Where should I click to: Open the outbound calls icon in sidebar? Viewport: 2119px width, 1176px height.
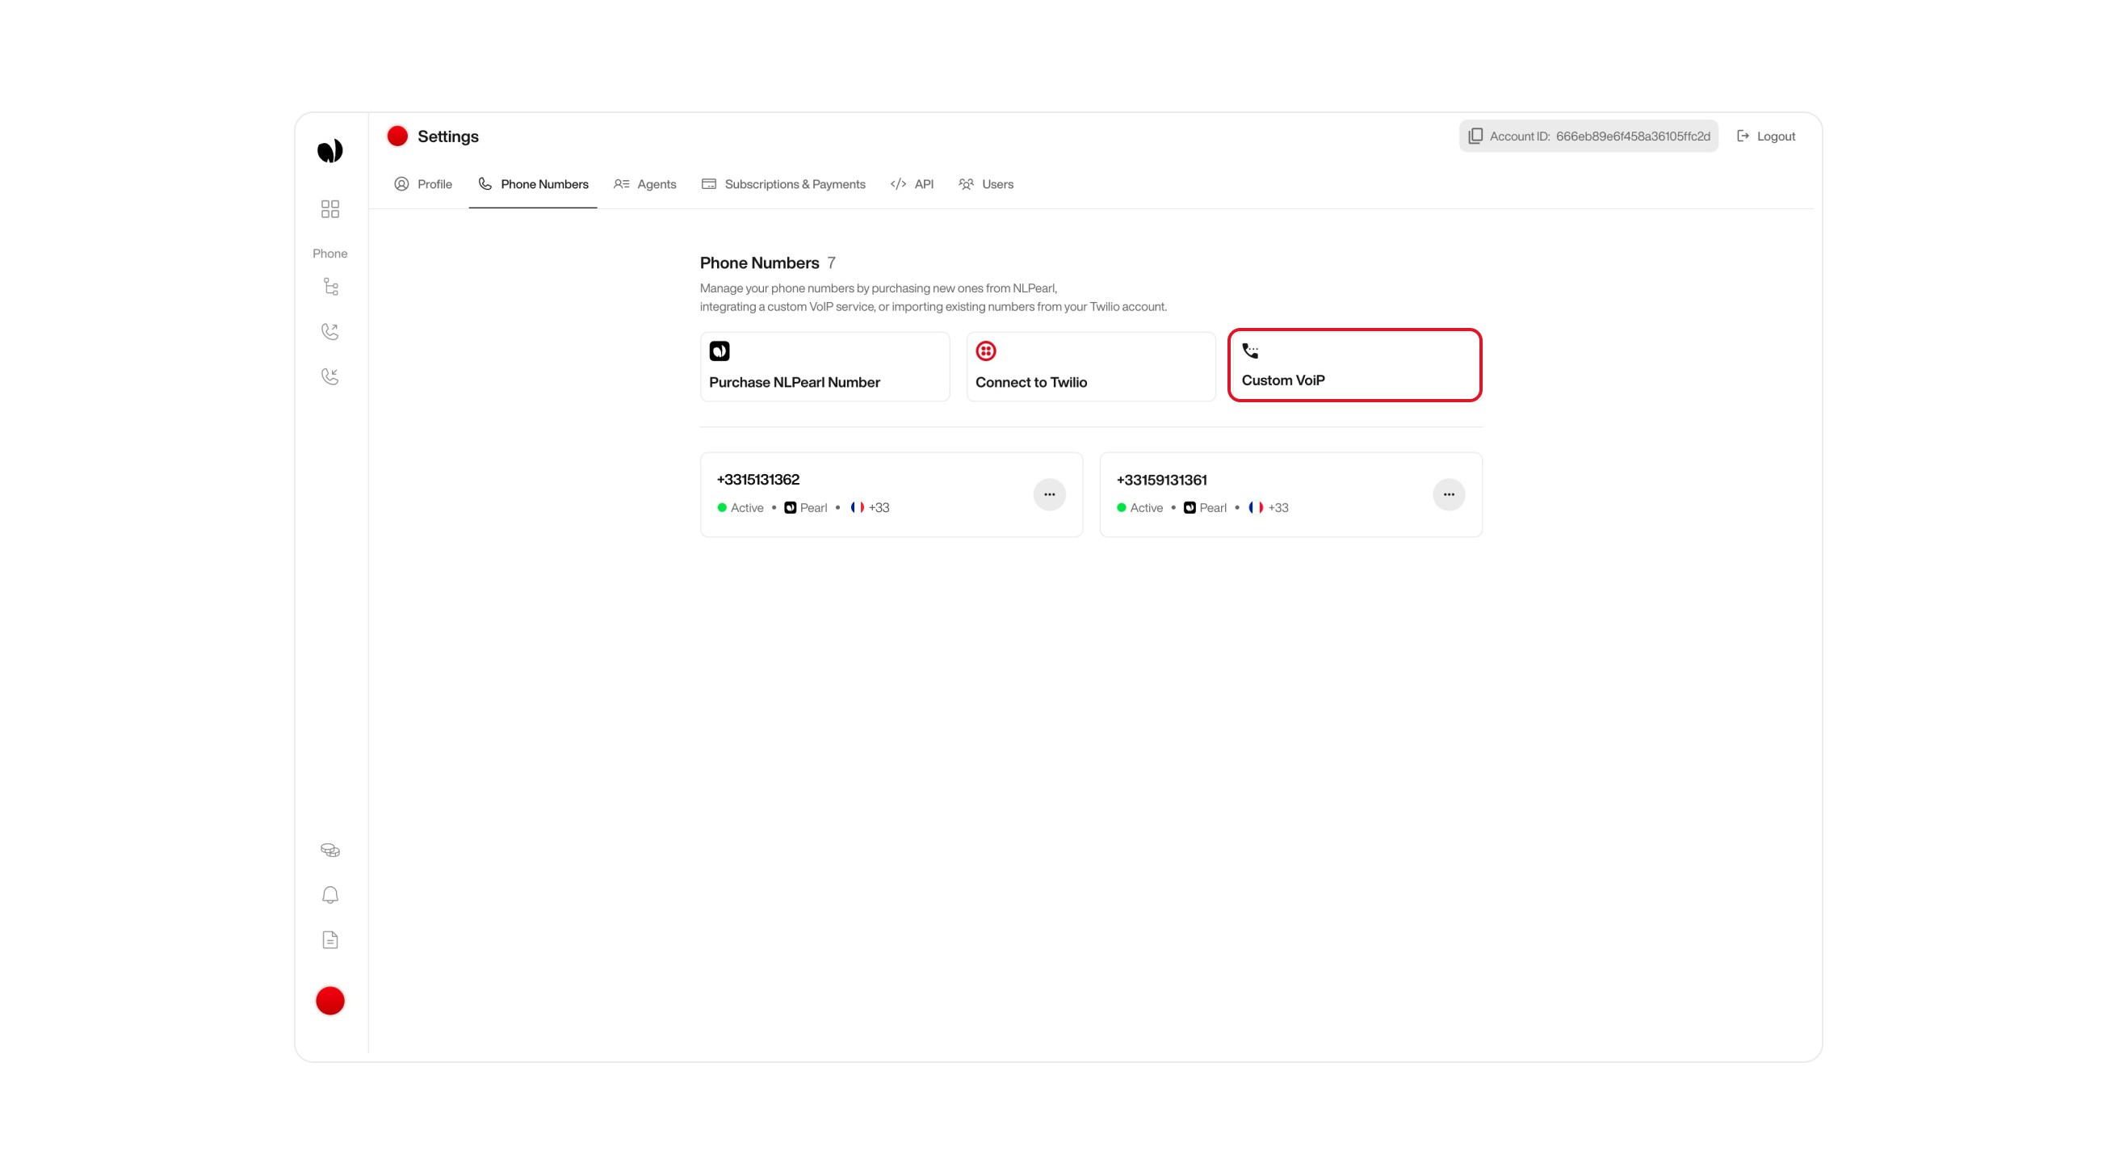coord(329,331)
